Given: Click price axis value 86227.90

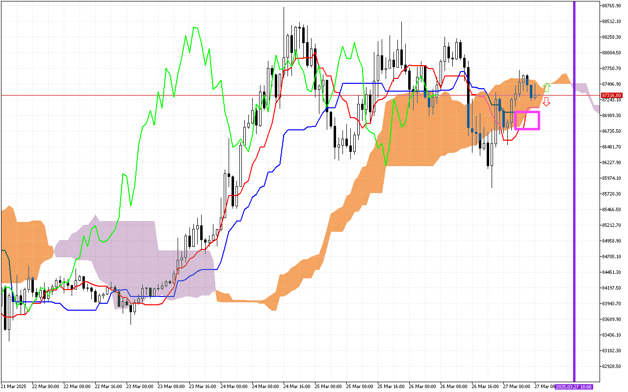Looking at the screenshot, I should point(611,163).
